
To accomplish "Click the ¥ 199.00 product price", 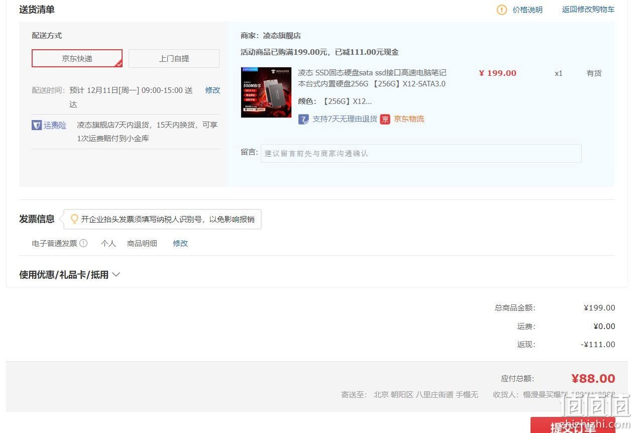I will [497, 73].
